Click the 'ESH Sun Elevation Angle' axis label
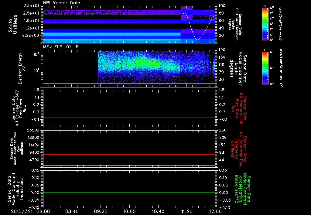This screenshot has height=215, width=311. (x=235, y=24)
